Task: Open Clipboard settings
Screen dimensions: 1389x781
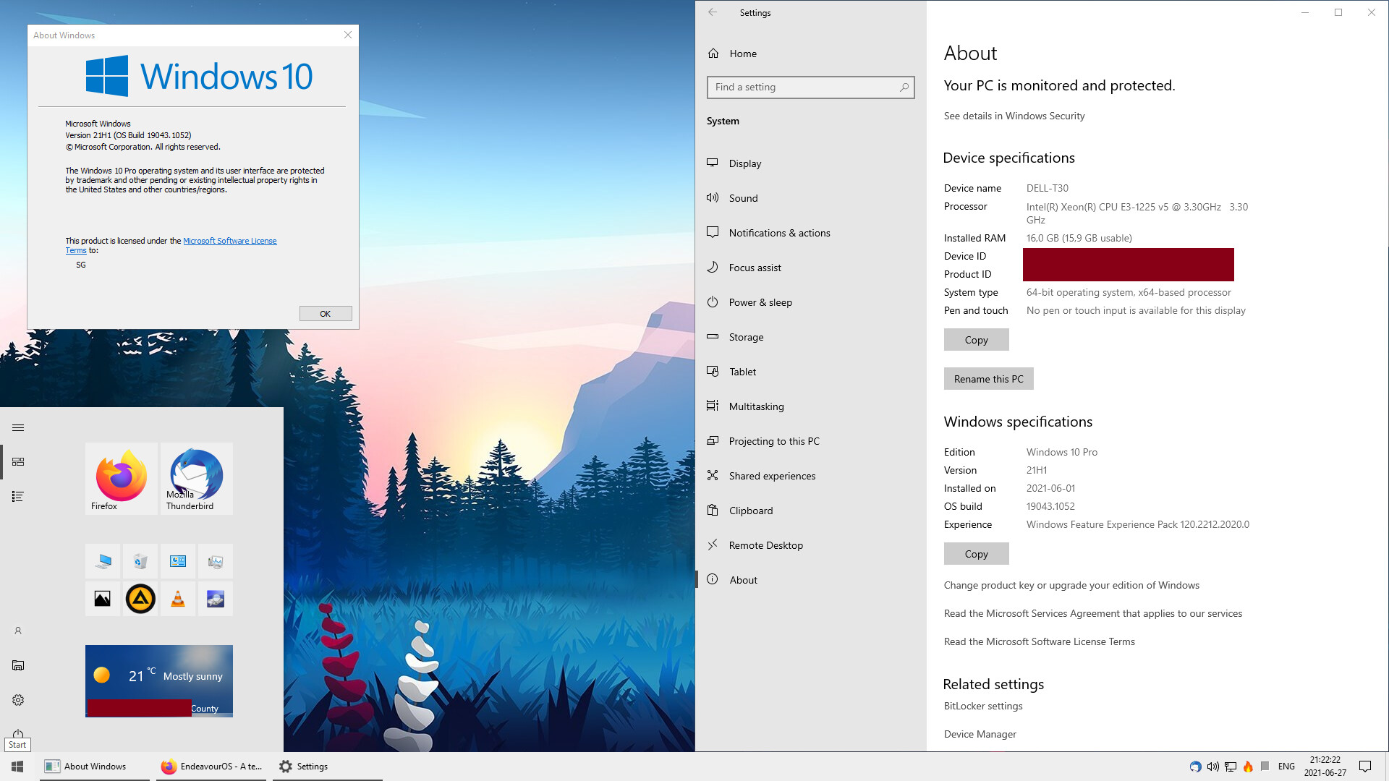Action: click(811, 511)
